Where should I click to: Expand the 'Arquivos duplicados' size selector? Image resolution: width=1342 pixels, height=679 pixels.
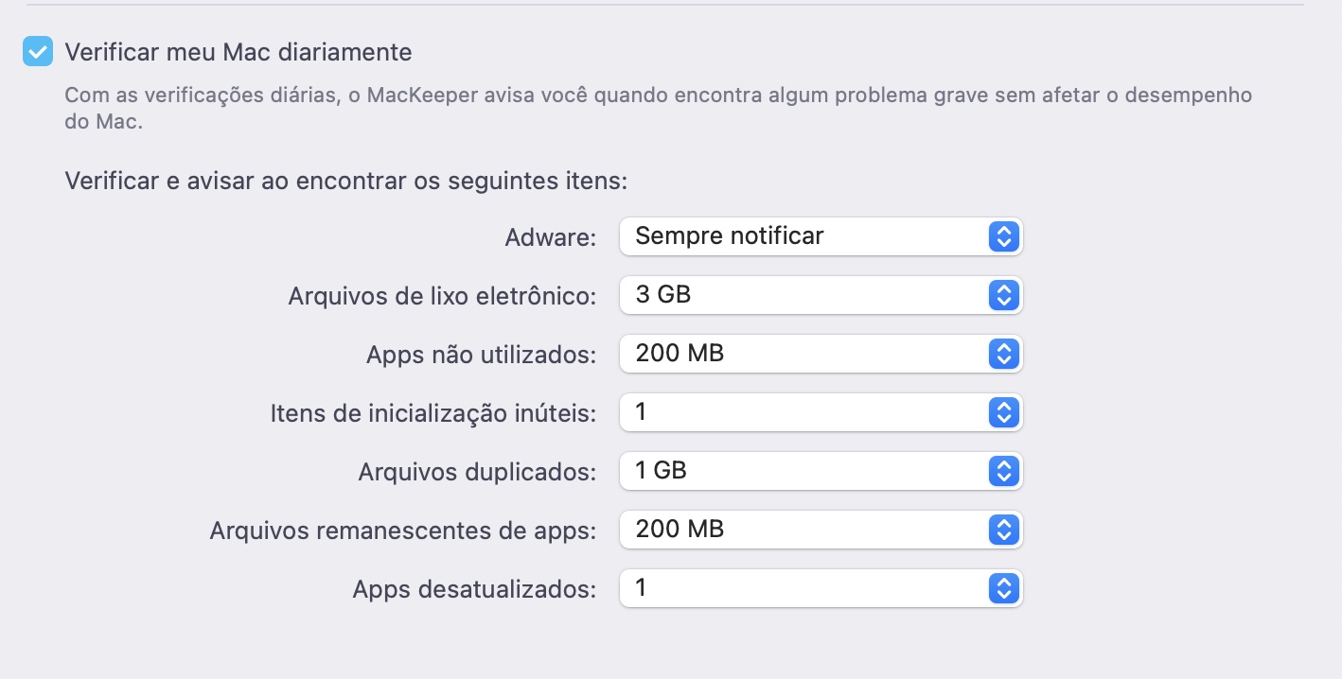pyautogui.click(x=820, y=471)
